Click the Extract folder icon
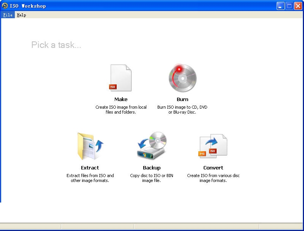This screenshot has height=231, width=304. click(90, 146)
